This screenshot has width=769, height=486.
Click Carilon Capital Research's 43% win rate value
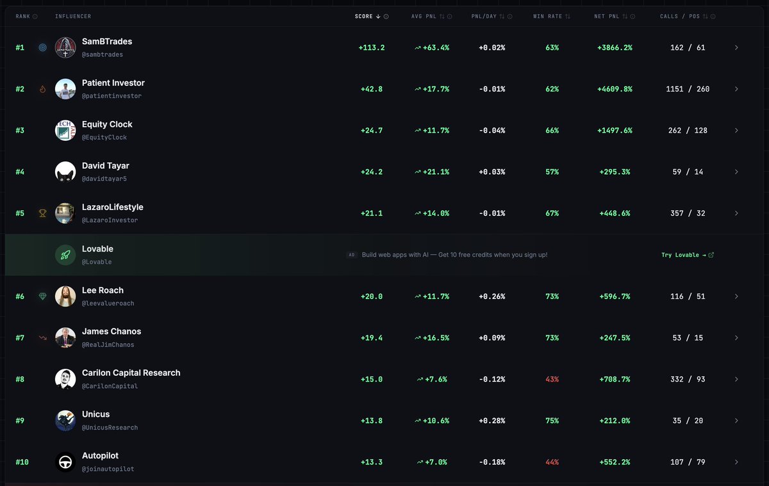click(x=552, y=379)
